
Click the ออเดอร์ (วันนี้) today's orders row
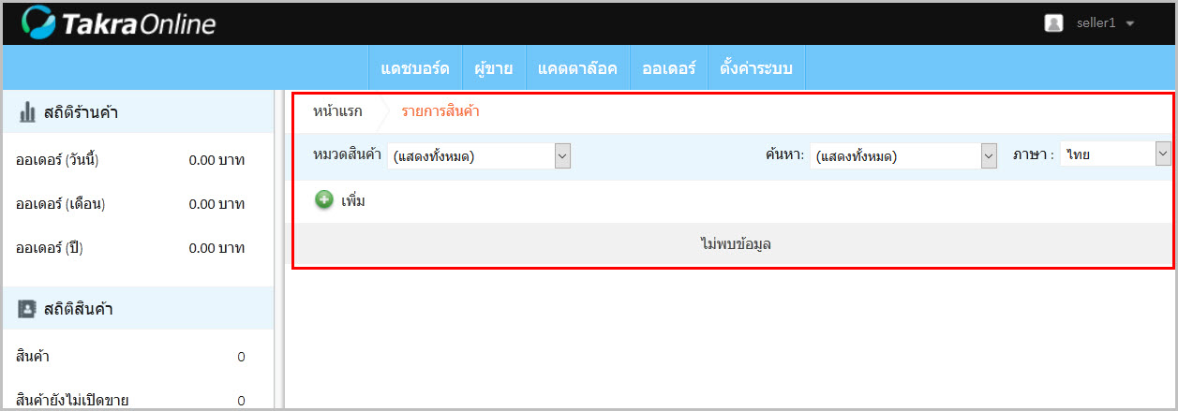click(x=131, y=160)
